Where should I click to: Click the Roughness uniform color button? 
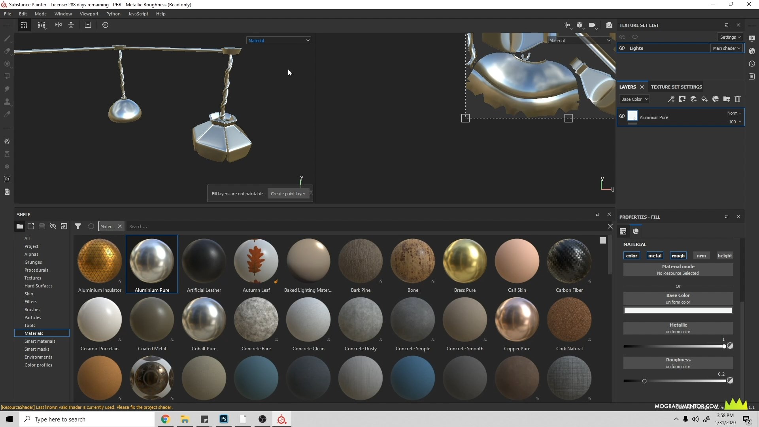(678, 363)
